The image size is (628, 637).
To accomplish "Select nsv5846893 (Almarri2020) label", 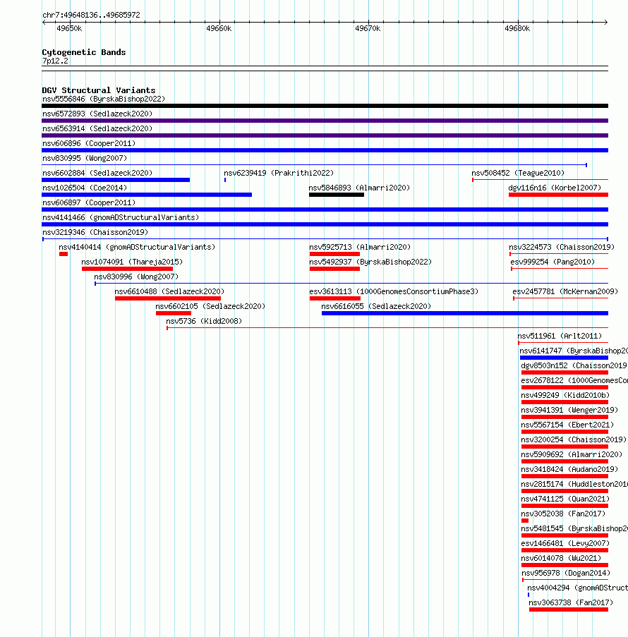I will click(359, 188).
